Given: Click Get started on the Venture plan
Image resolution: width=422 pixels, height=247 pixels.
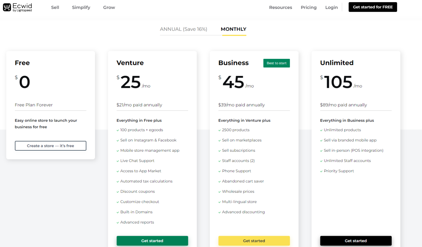Looking at the screenshot, I should (x=152, y=241).
